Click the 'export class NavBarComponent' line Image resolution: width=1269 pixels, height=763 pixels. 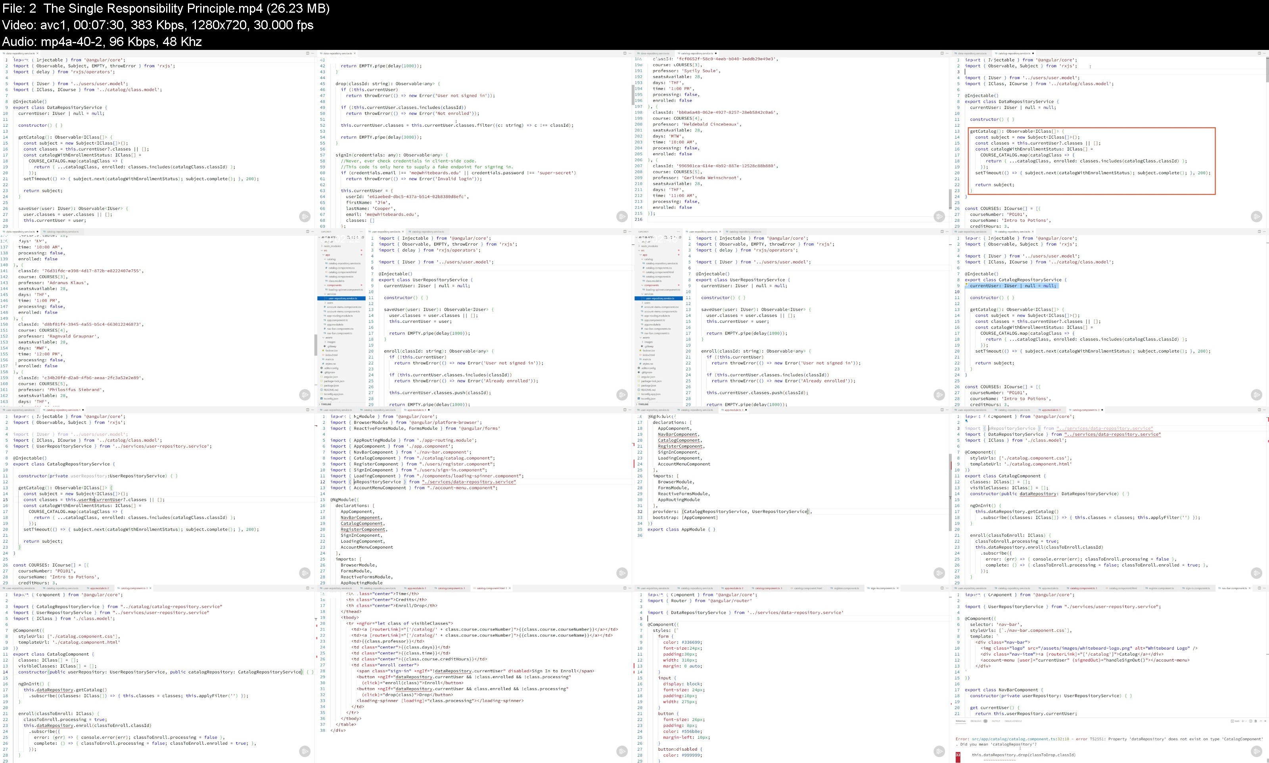1004,690
